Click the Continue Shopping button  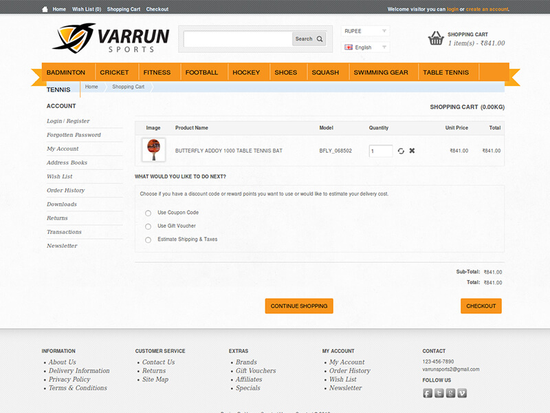click(x=299, y=306)
